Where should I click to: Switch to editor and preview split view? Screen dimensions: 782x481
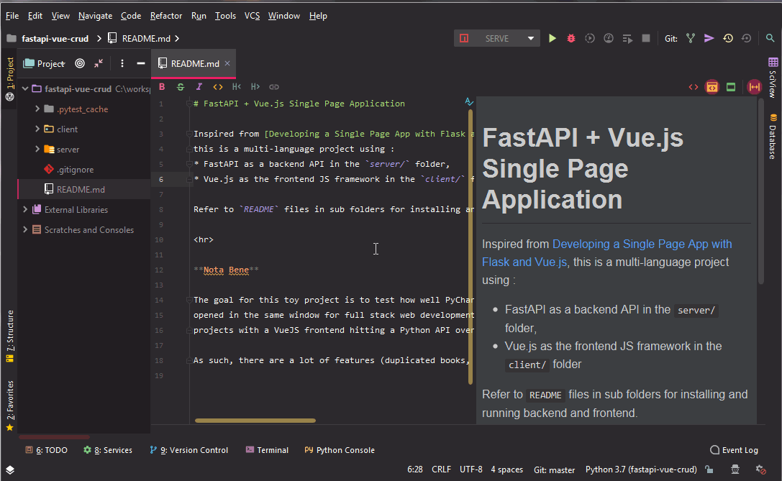pyautogui.click(x=712, y=87)
